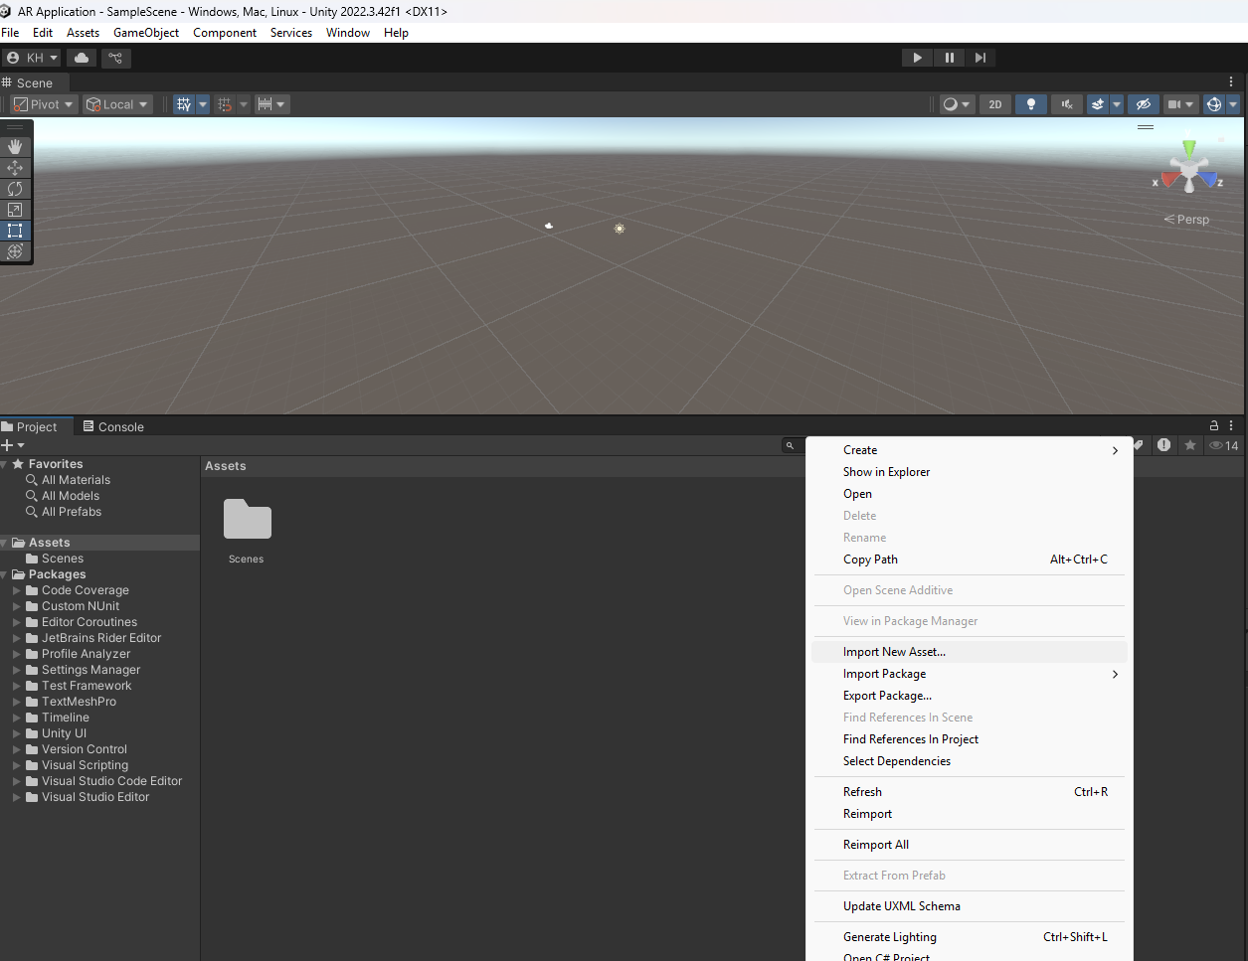This screenshot has width=1248, height=961.
Task: Select the Rect tool
Action: pos(15,231)
